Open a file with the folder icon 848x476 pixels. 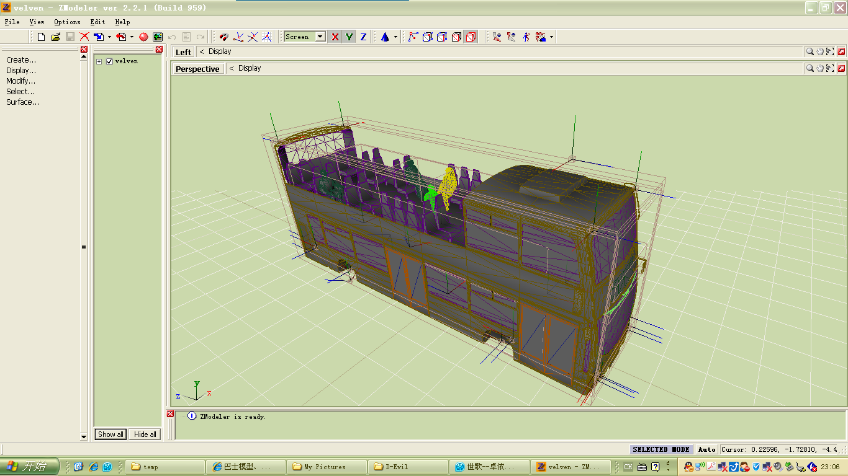point(55,37)
